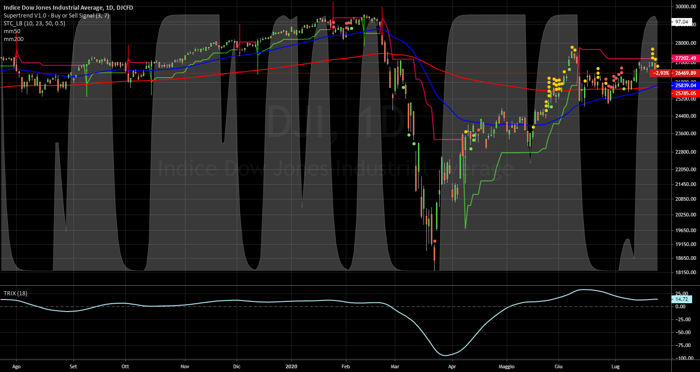
Task: Click the 22800.00 price axis label
Action: point(685,151)
